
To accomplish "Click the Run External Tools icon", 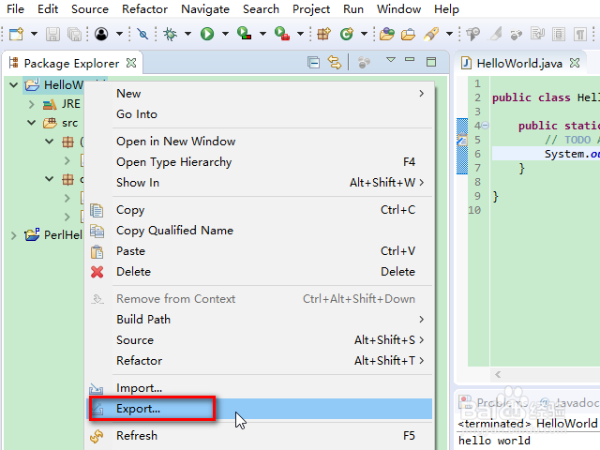I will point(281,34).
